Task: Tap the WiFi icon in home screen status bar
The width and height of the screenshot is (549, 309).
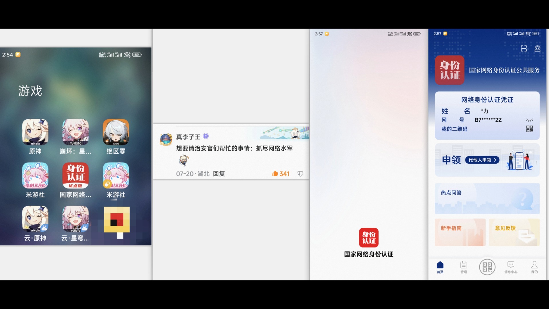Action: (x=127, y=55)
